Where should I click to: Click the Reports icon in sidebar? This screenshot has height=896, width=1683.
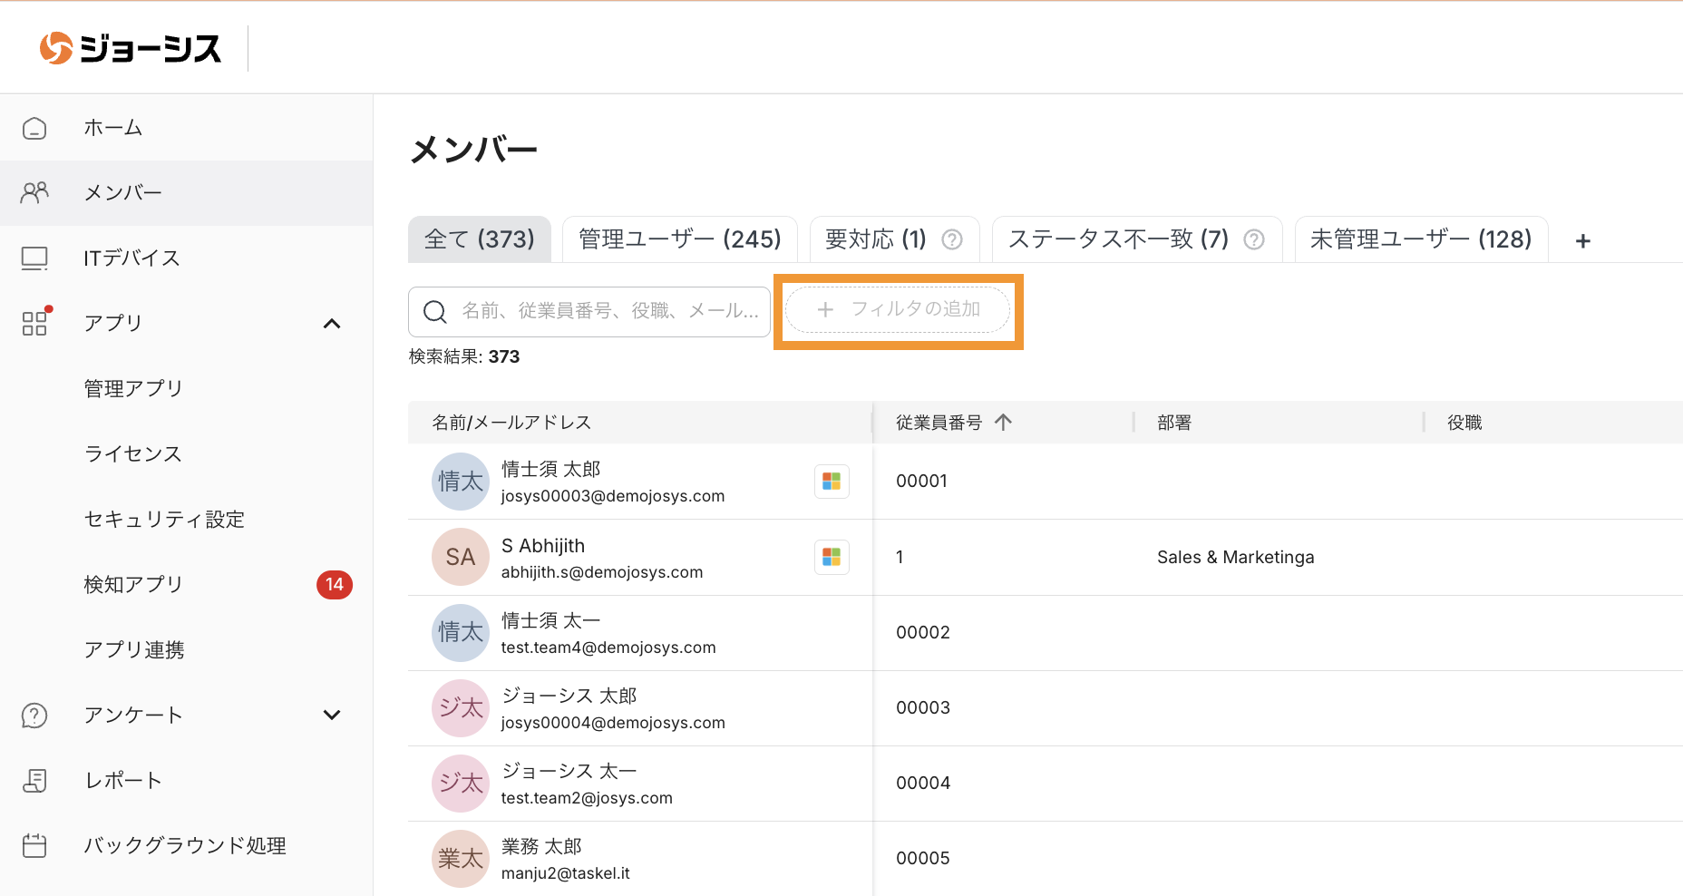click(34, 781)
